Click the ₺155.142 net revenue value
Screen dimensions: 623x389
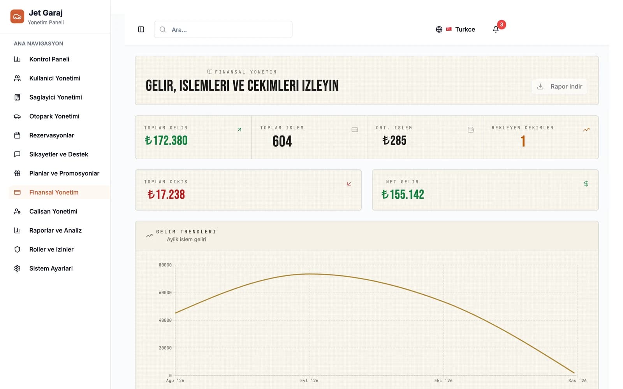(x=403, y=194)
